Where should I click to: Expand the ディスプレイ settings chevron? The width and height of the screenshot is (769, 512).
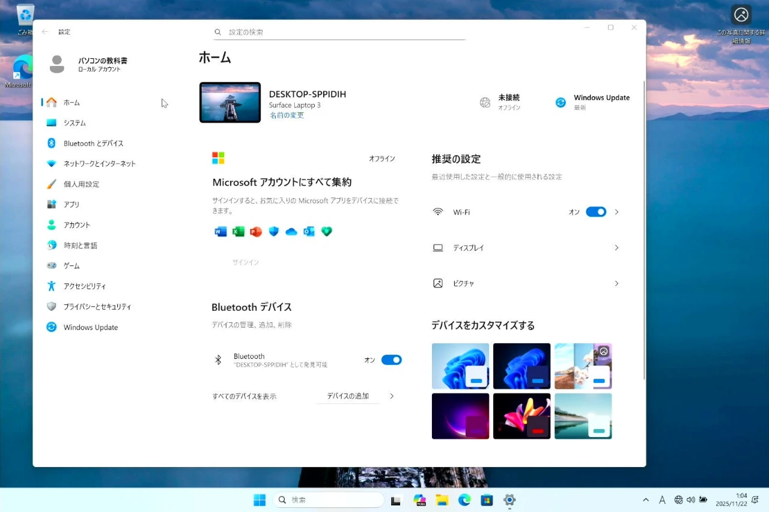tap(616, 247)
